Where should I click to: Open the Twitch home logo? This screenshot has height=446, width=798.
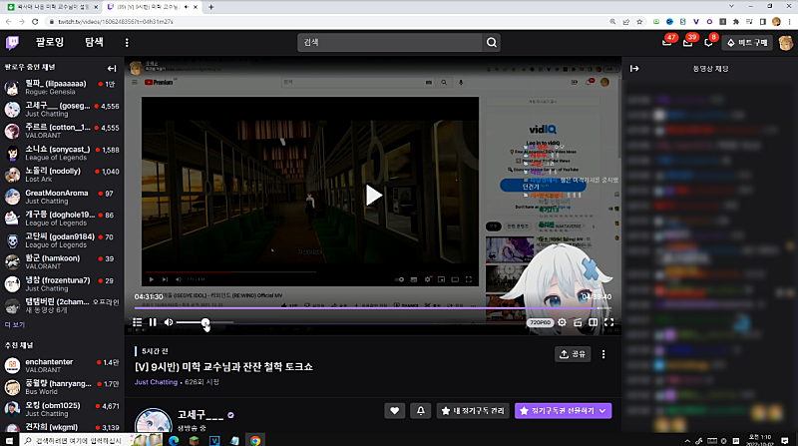(x=12, y=42)
